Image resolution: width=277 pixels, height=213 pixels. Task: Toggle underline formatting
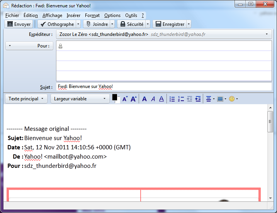(x=161, y=99)
